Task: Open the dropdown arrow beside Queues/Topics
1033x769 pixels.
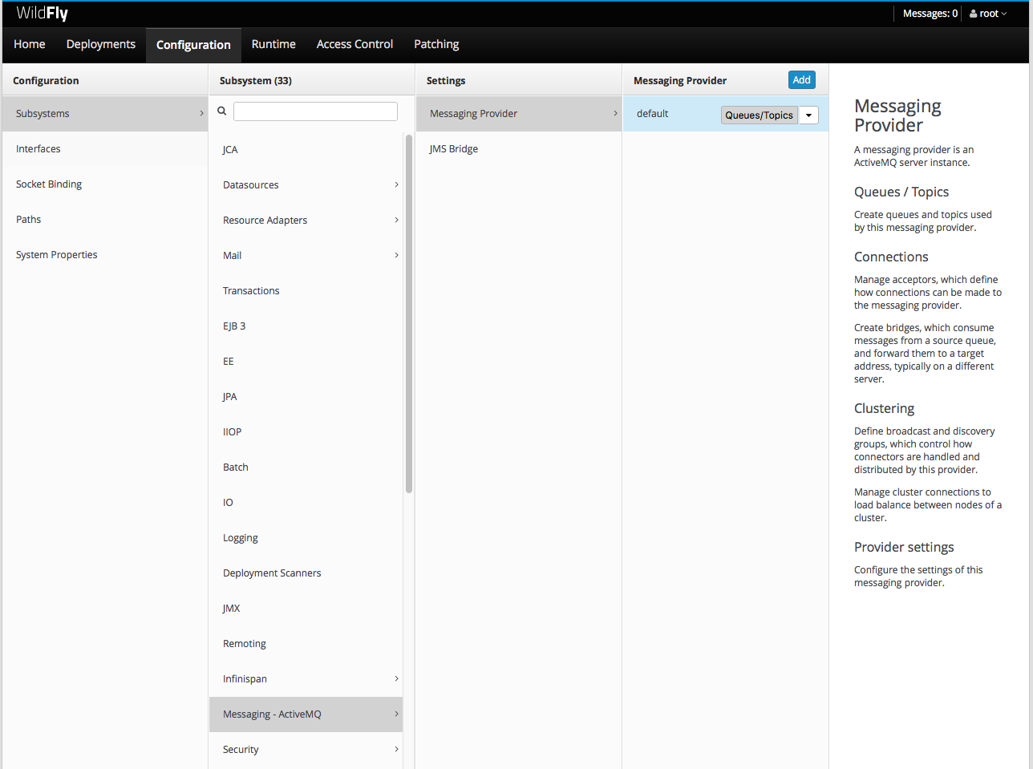Action: (808, 115)
